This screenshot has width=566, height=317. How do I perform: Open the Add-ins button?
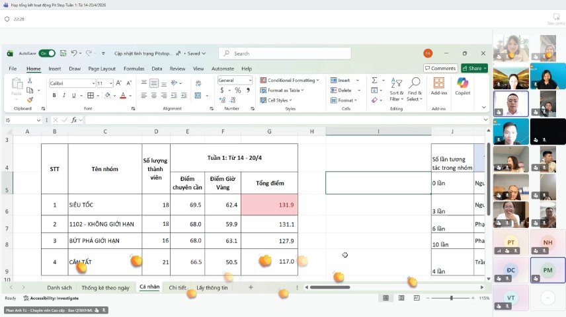[439, 87]
